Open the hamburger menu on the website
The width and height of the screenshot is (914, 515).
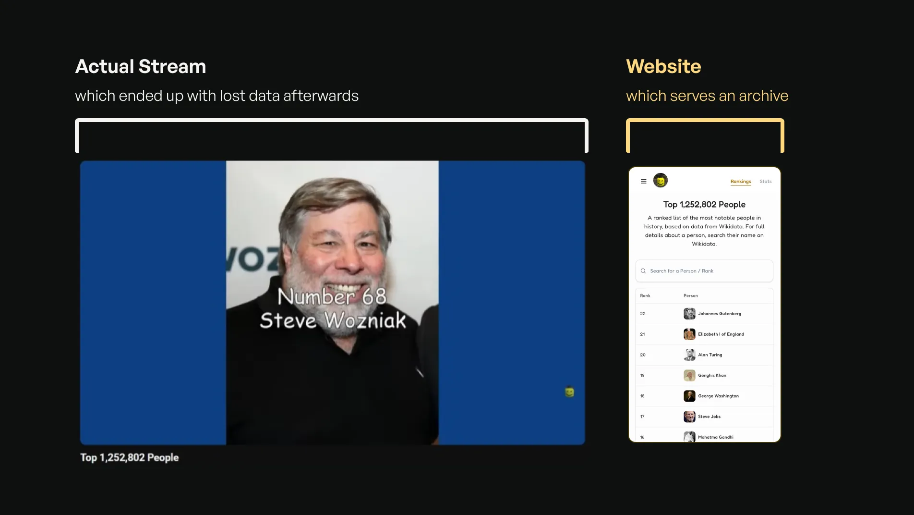click(x=643, y=182)
